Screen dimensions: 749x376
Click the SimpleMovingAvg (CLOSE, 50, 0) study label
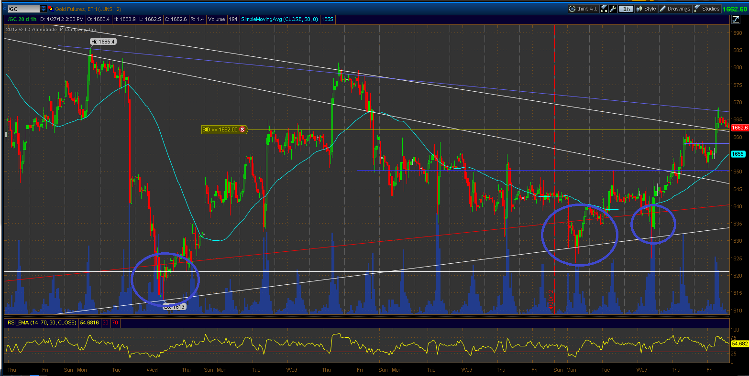279,19
